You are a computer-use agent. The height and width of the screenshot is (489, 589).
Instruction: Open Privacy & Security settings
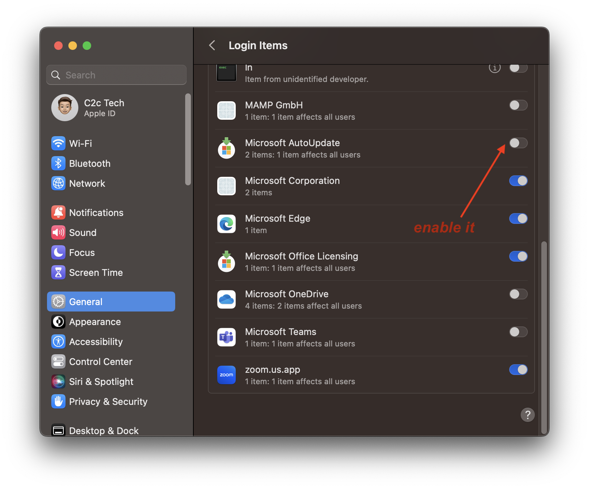[x=108, y=401]
